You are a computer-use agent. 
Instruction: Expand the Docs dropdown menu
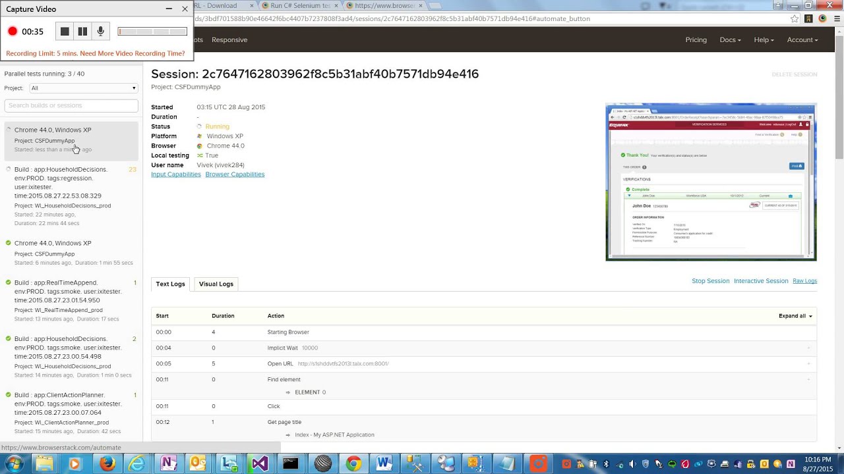click(x=730, y=39)
